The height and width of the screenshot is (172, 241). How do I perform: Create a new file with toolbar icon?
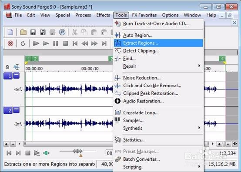pyautogui.click(x=10, y=32)
